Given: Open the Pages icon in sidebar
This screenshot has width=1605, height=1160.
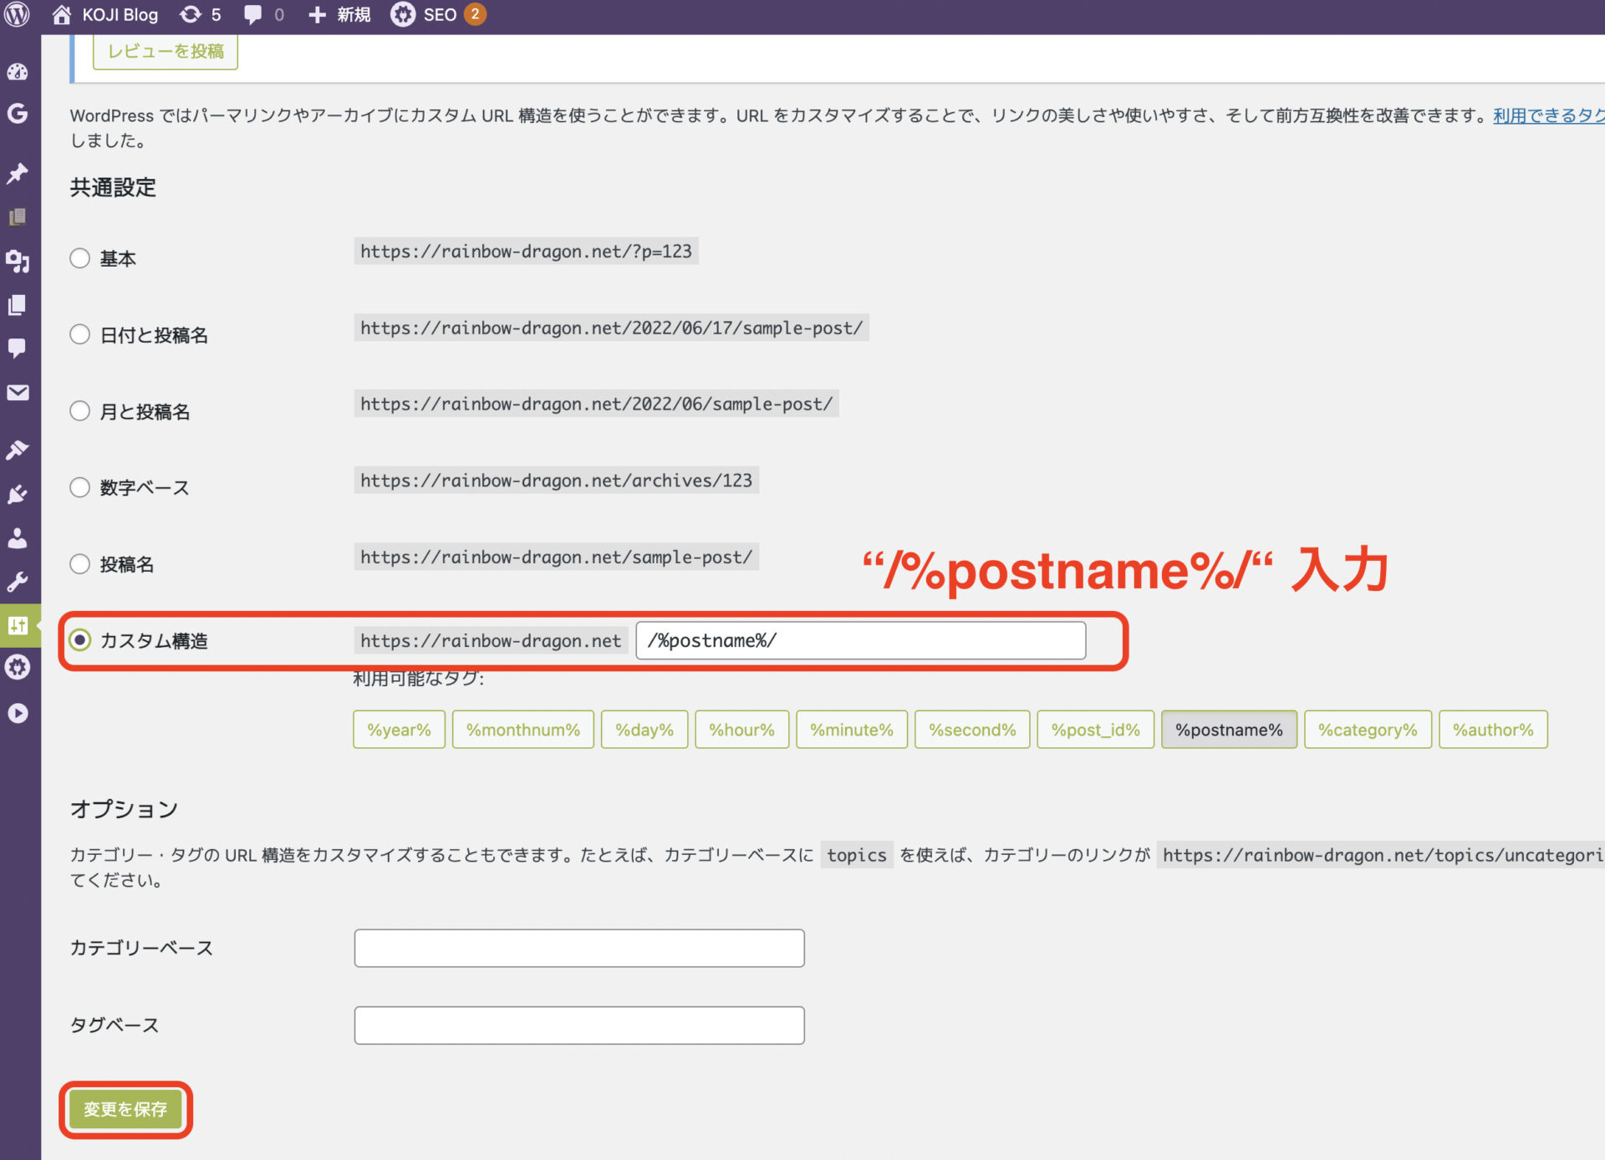Looking at the screenshot, I should [18, 305].
